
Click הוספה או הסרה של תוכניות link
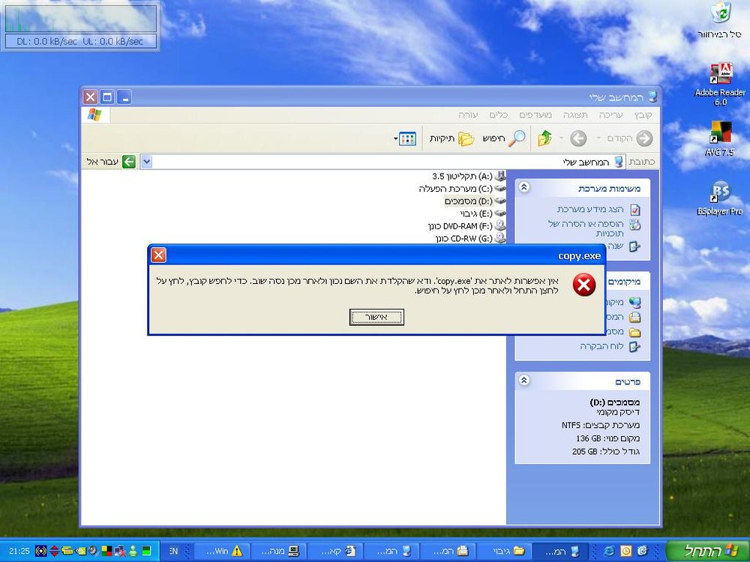[x=586, y=229]
